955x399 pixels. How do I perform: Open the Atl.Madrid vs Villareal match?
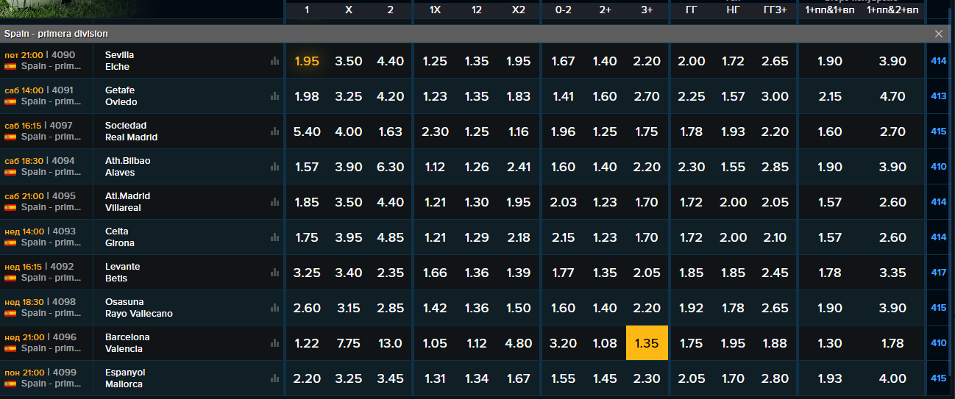(128, 202)
